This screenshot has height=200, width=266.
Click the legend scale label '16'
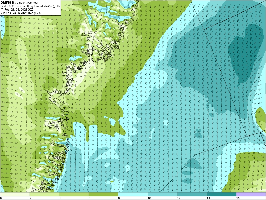[238, 198]
